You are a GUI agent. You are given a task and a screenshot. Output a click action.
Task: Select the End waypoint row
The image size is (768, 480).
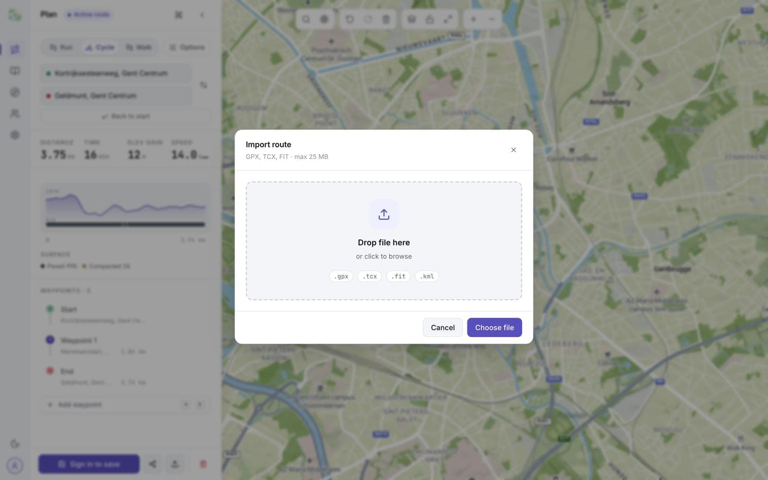[125, 376]
